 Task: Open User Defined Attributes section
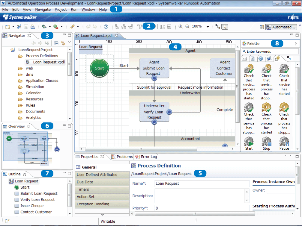click(x=102, y=175)
